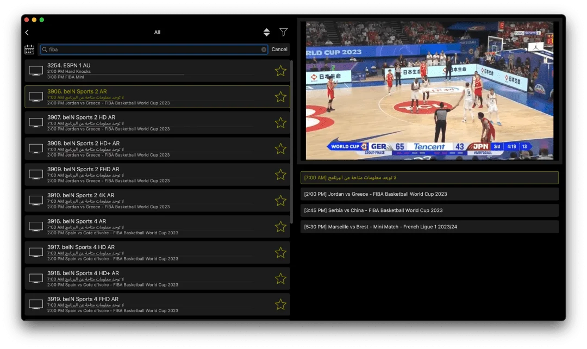Favorite the 3919. beIN Sports 4 FHD AR channel

pos(280,304)
